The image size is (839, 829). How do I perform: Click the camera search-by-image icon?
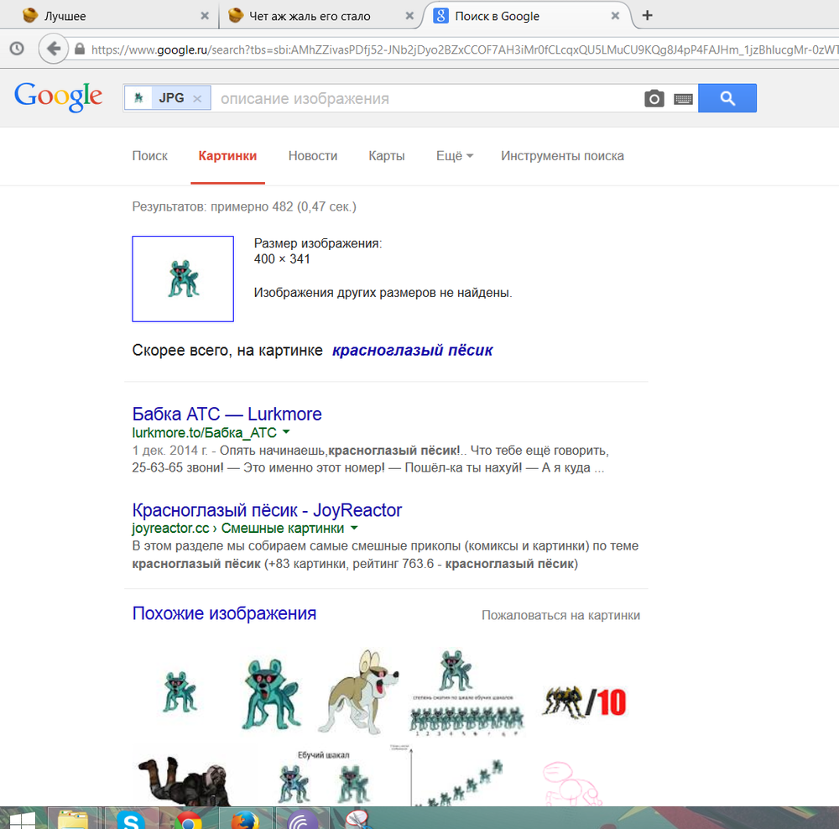(x=654, y=98)
